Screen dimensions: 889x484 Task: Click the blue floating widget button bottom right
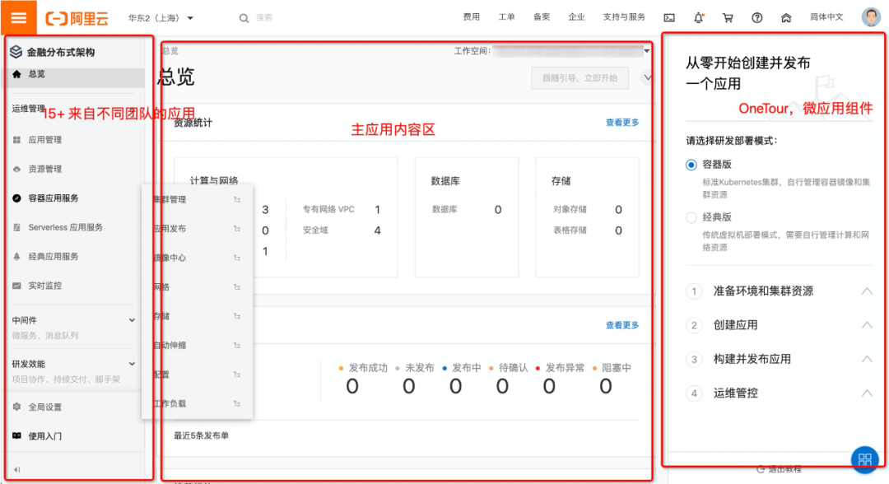(864, 458)
